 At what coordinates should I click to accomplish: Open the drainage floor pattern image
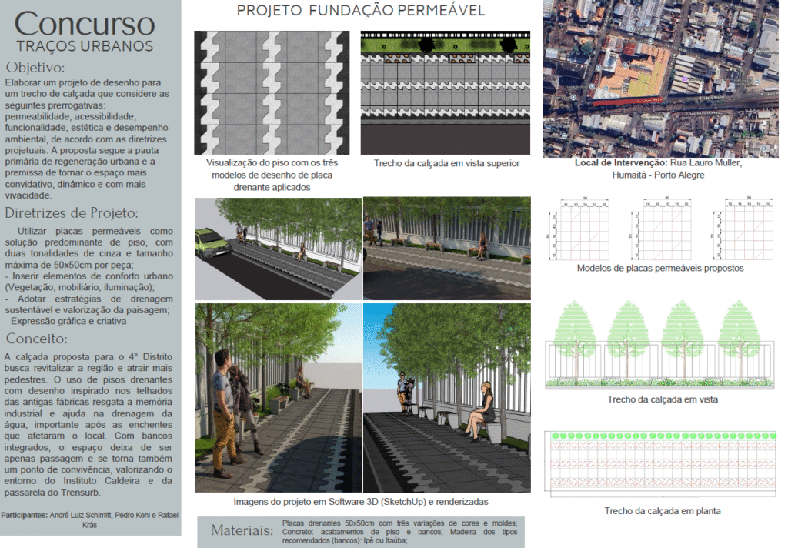pos(271,93)
